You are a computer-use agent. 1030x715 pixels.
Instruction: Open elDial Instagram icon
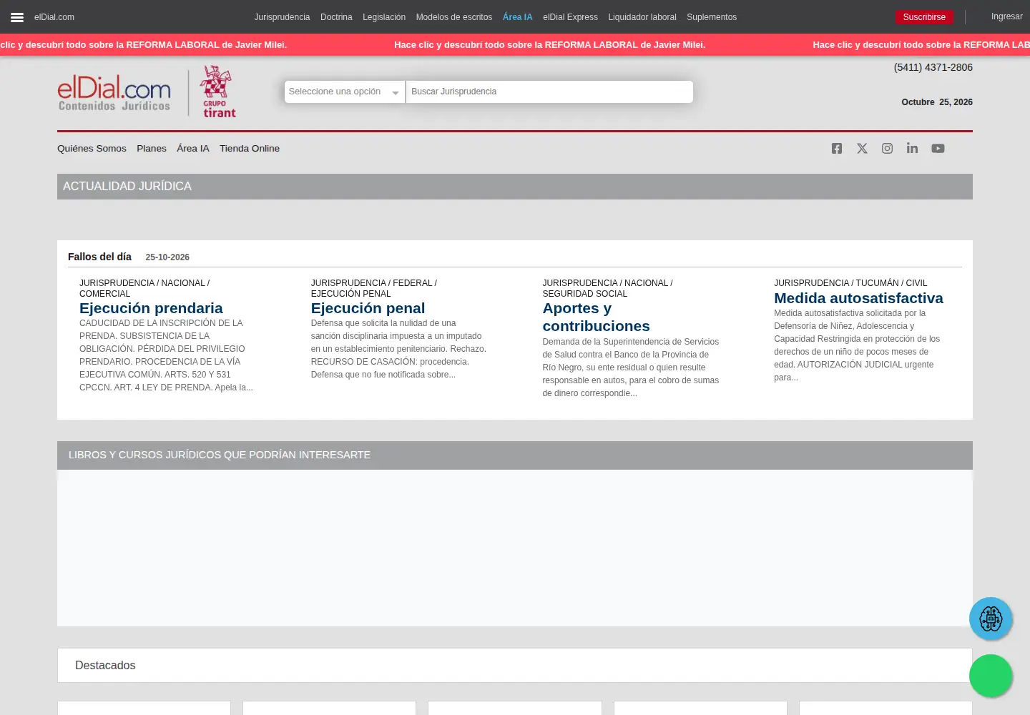coord(887,148)
